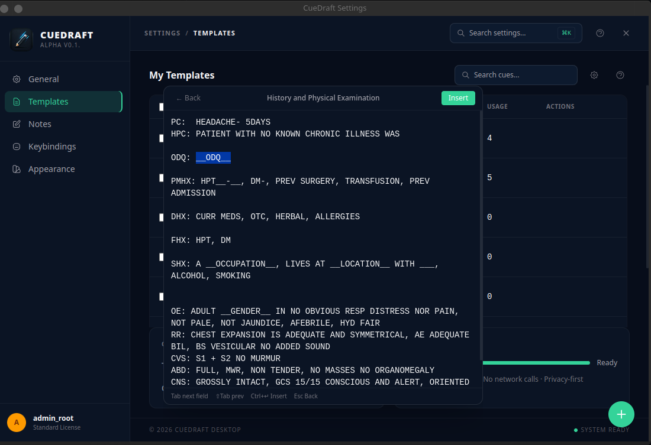Go back using the Back link

point(188,98)
